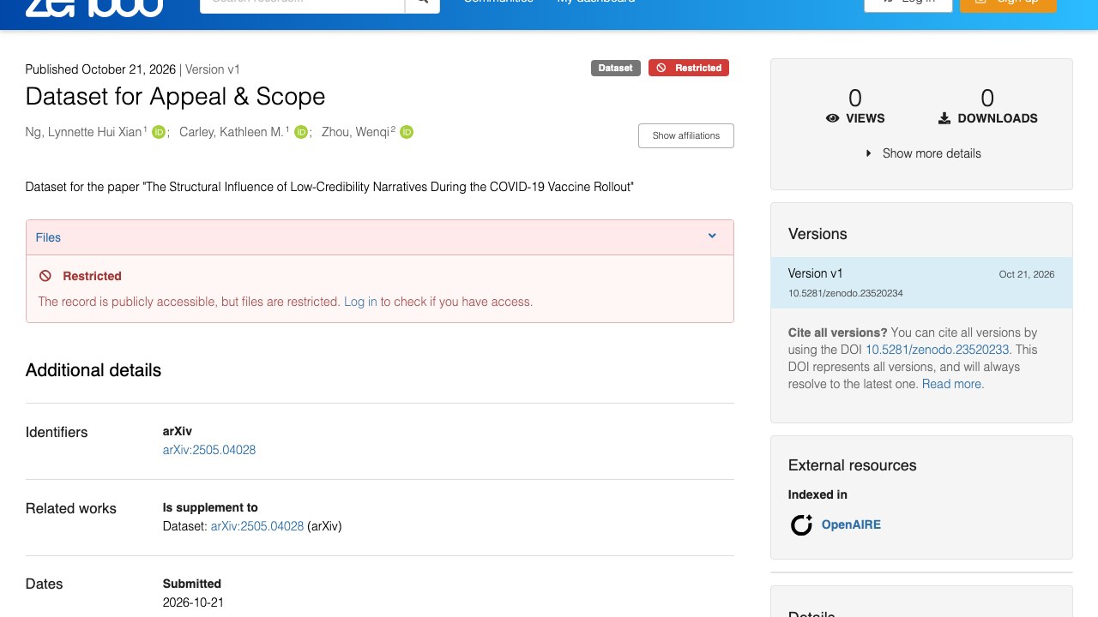Viewport: 1098px width, 617px height.
Task: Click the Read more link
Action: coord(953,384)
